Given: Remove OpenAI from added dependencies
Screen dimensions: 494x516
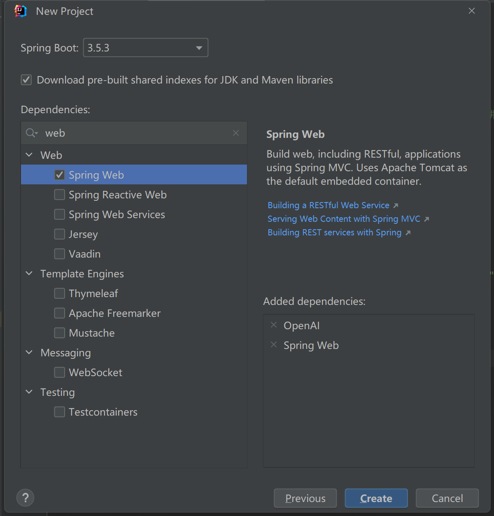Looking at the screenshot, I should [x=274, y=325].
